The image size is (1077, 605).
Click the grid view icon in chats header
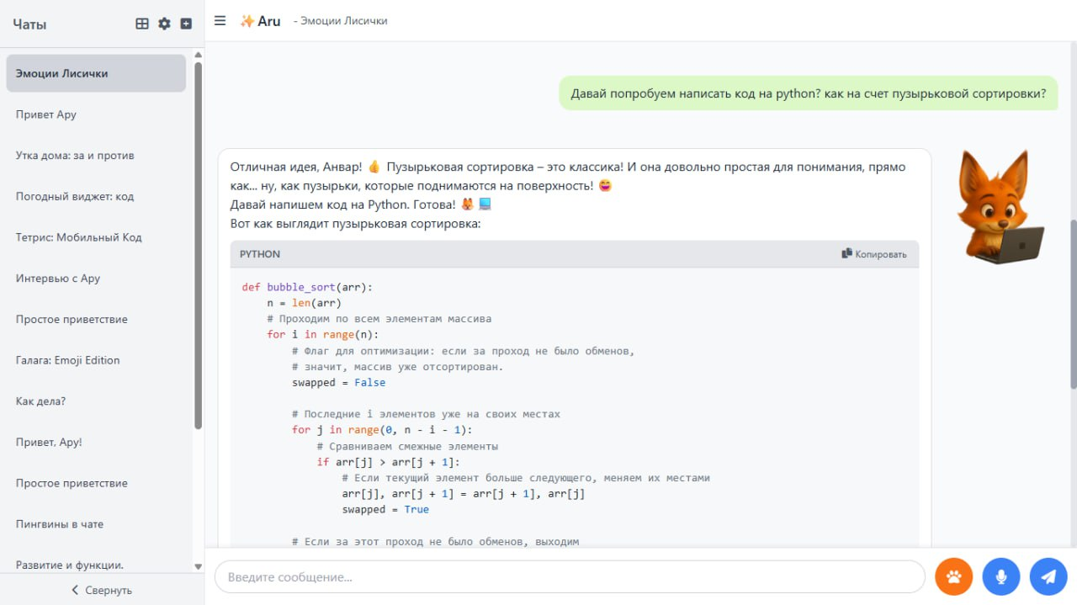[142, 24]
